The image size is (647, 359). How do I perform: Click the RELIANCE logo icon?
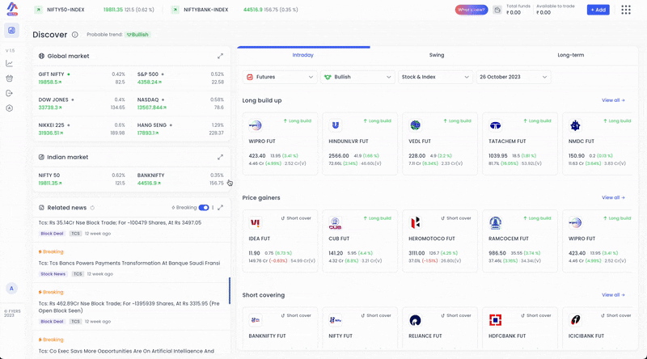416,320
